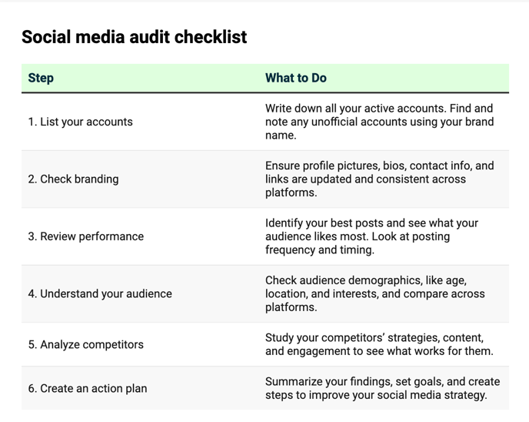Click the text 'steps to improve your social media strategy'
This screenshot has height=422, width=529.
(376, 395)
